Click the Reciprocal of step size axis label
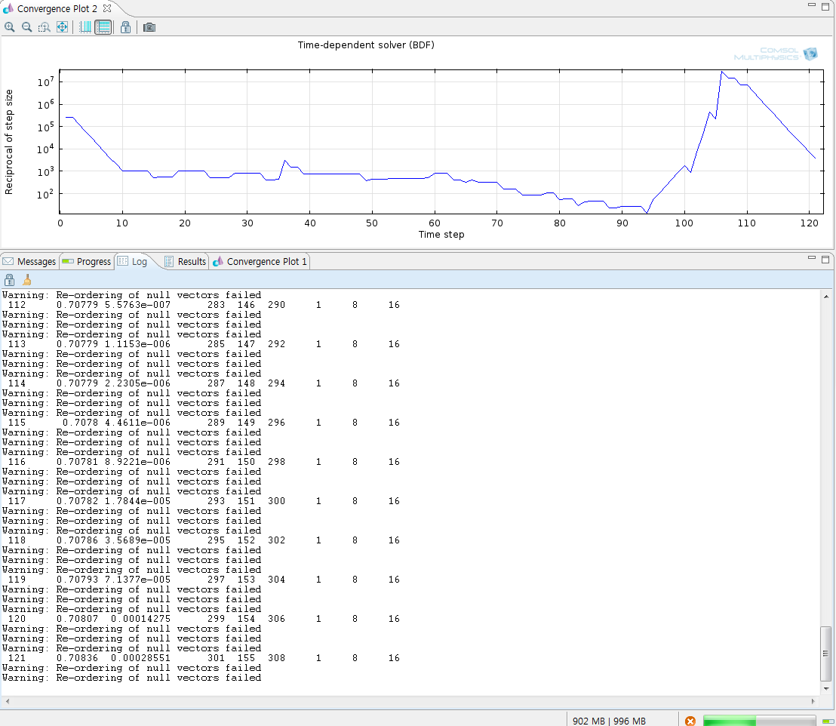 tap(8, 142)
